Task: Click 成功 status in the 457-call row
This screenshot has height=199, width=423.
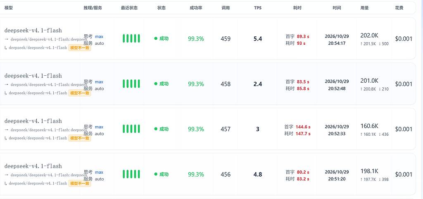Action: click(162, 129)
